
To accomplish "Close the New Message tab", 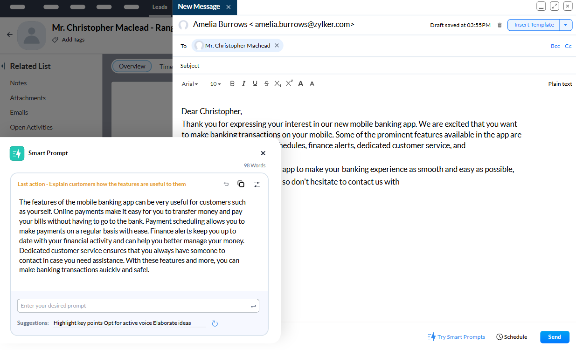I will tap(228, 7).
